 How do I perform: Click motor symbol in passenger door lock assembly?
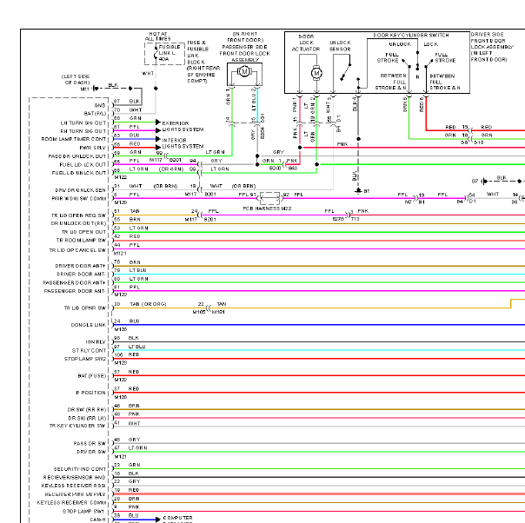click(244, 71)
